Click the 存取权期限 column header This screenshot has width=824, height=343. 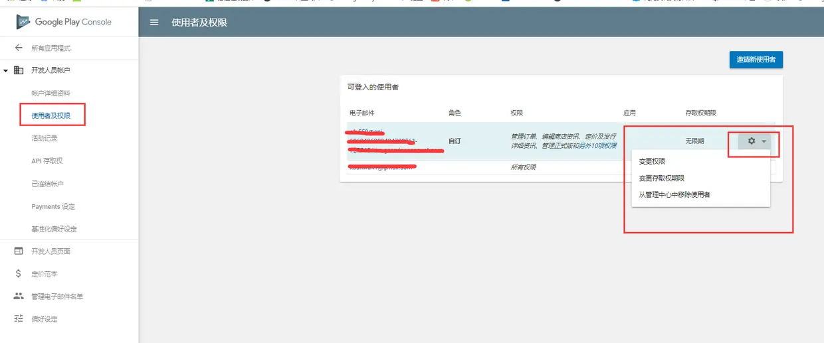coord(700,113)
